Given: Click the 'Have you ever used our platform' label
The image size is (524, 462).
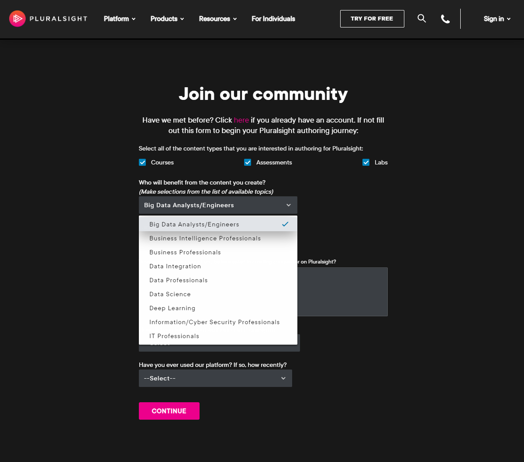Looking at the screenshot, I should [213, 365].
